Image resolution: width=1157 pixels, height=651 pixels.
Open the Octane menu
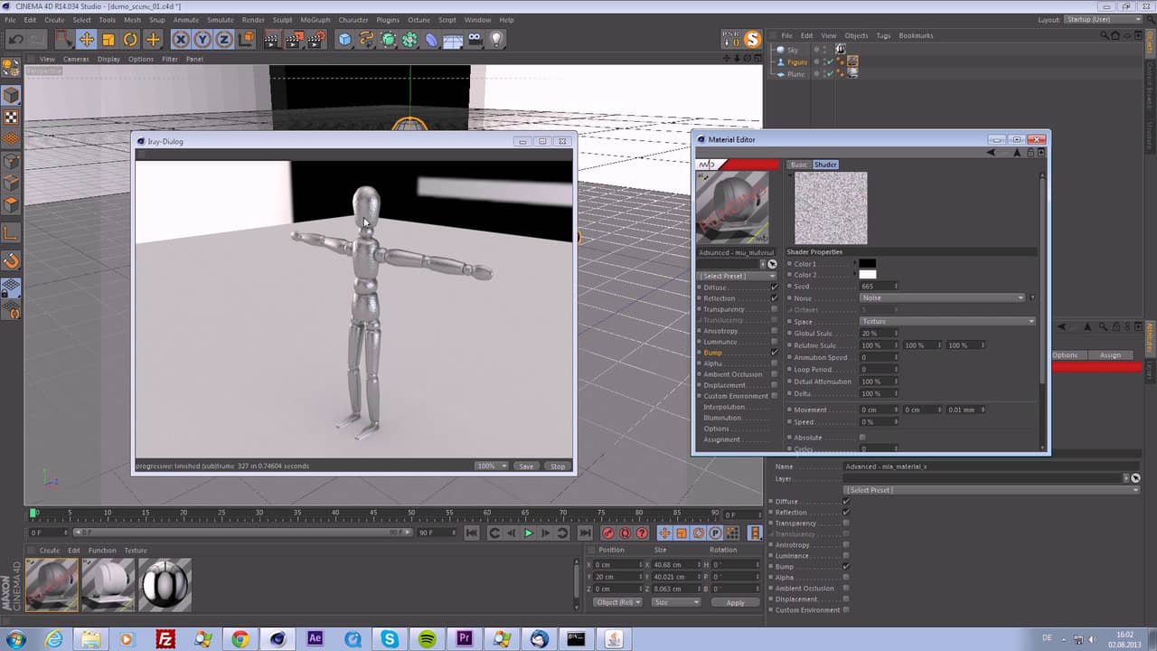point(419,20)
